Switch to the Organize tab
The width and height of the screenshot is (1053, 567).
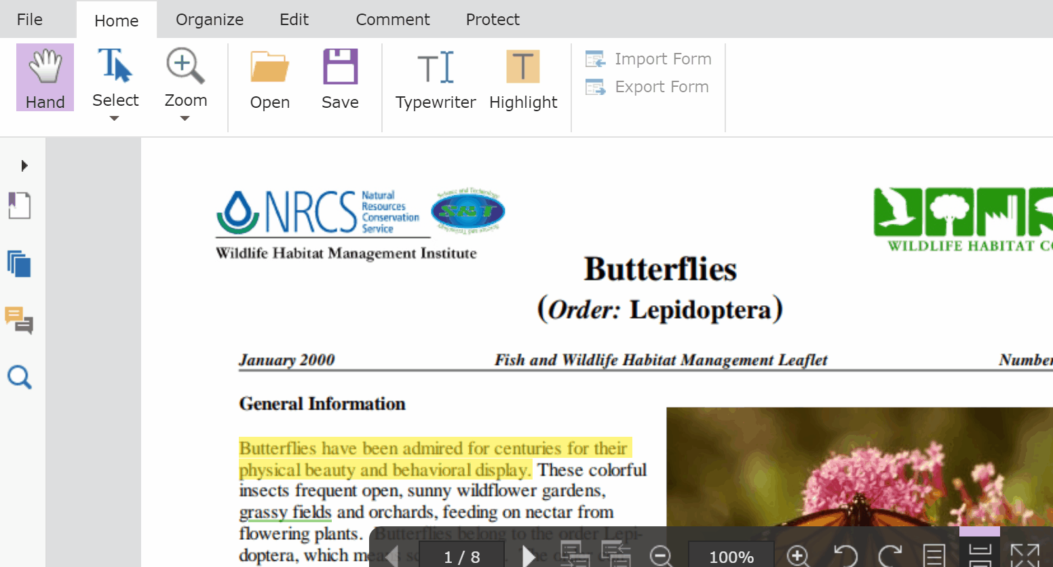pyautogui.click(x=210, y=20)
